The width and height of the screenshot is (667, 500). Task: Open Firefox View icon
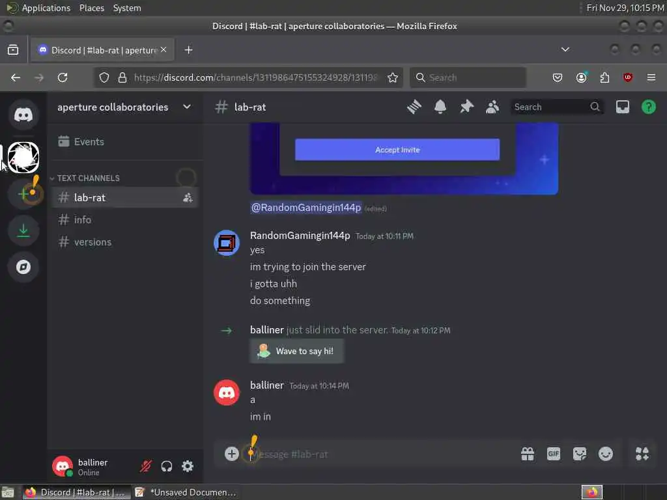[13, 50]
